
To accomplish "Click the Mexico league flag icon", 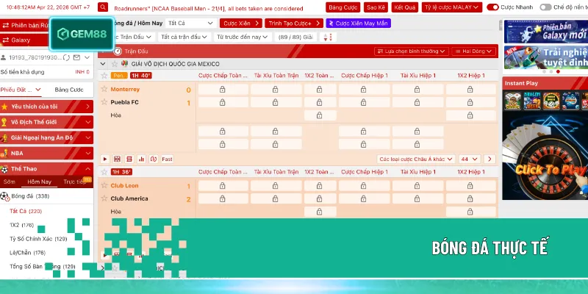I will (124, 64).
